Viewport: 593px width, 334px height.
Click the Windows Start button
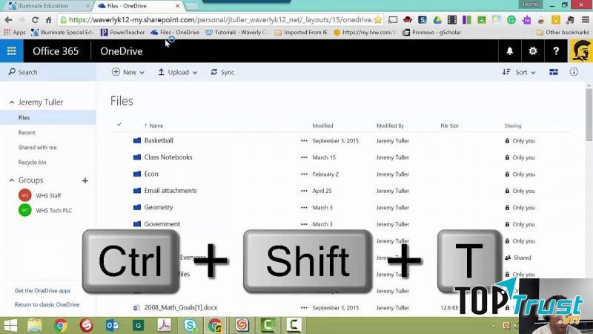tap(10, 325)
